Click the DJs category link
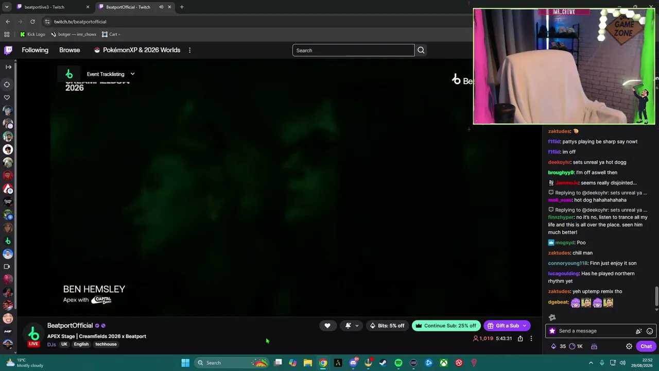Image resolution: width=659 pixels, height=371 pixels. tap(51, 344)
